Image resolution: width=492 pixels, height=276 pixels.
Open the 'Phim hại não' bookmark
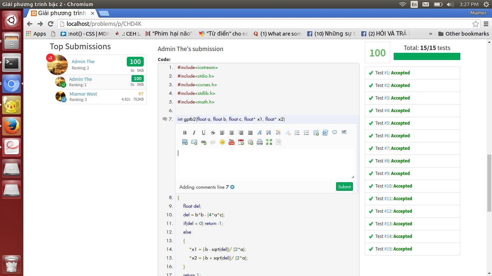pyautogui.click(x=169, y=34)
